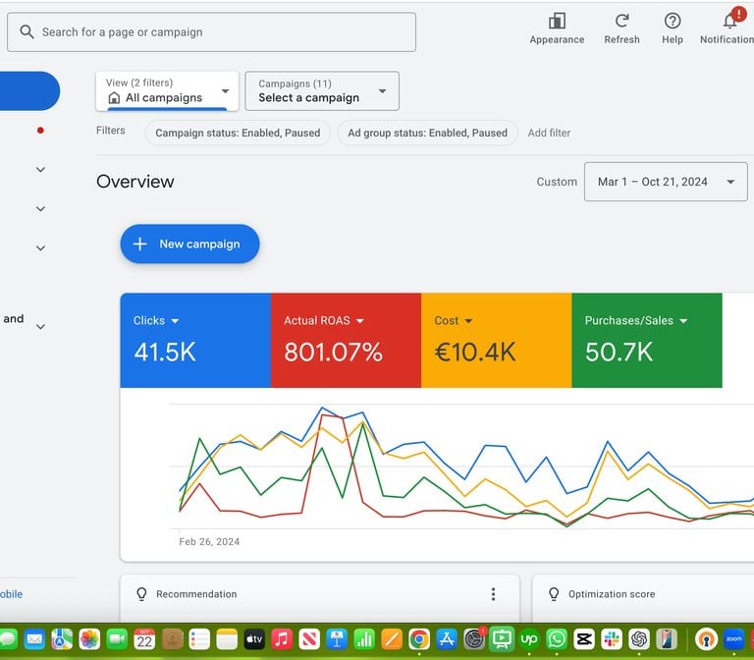Open the All campaigns view dropdown

pos(167,91)
